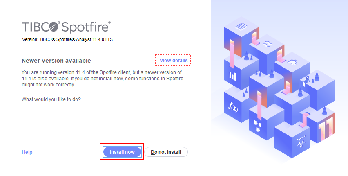Open the Help link
This screenshot has height=176, width=348.
pyautogui.click(x=27, y=152)
